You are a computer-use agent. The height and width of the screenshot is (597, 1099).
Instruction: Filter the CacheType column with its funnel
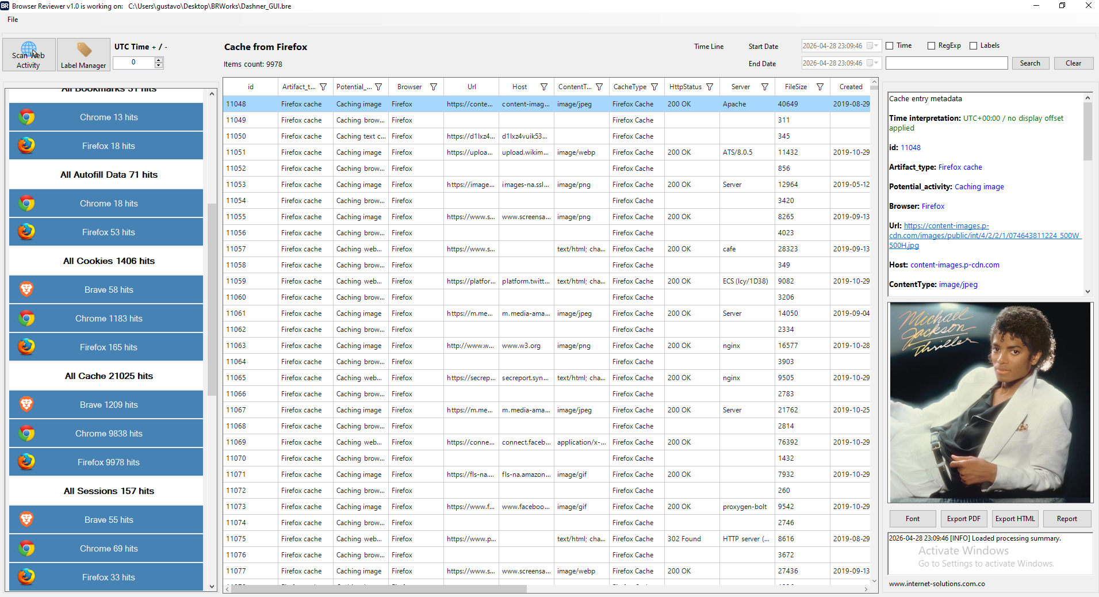pyautogui.click(x=654, y=87)
